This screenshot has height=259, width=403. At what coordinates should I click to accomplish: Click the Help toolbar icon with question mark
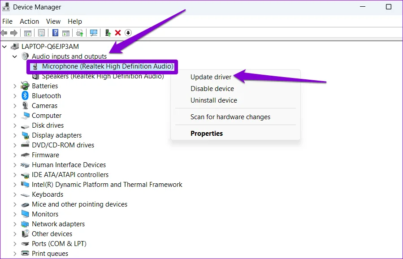55,33
